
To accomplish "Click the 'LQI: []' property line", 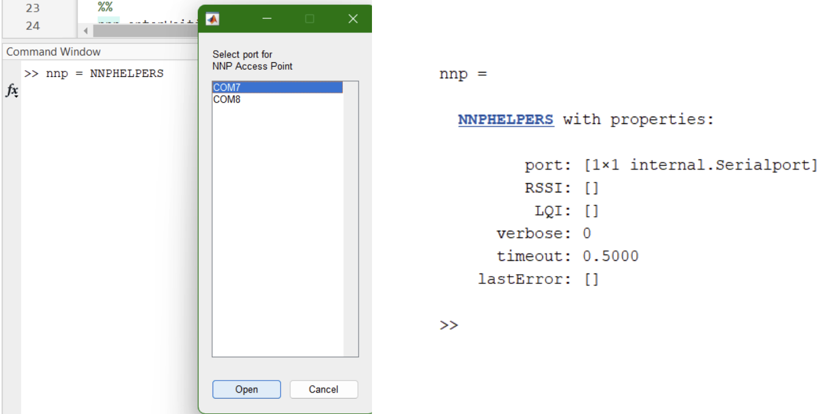I will click(x=567, y=211).
